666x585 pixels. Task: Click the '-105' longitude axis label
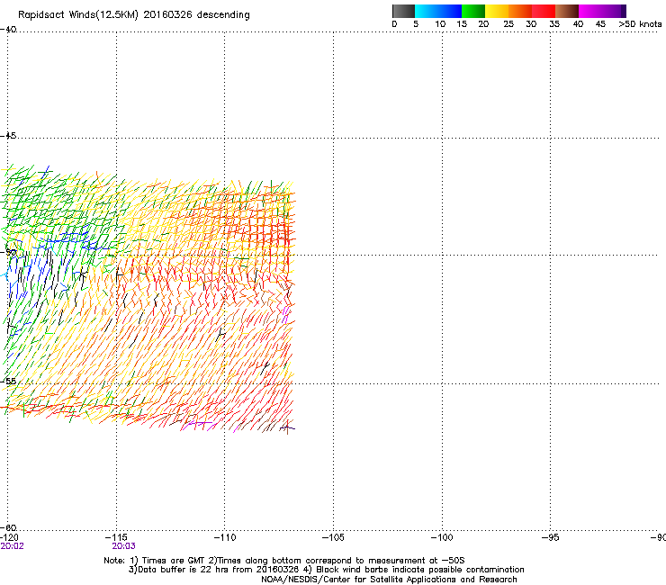point(333,537)
